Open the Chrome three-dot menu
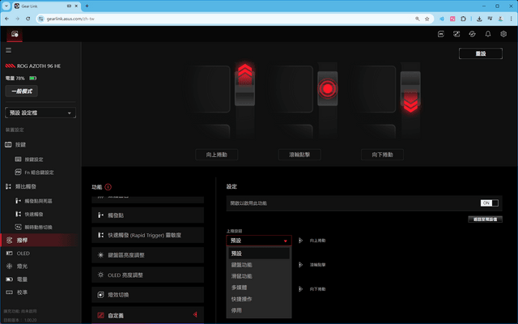Viewport: 518px width, 324px height. [511, 19]
